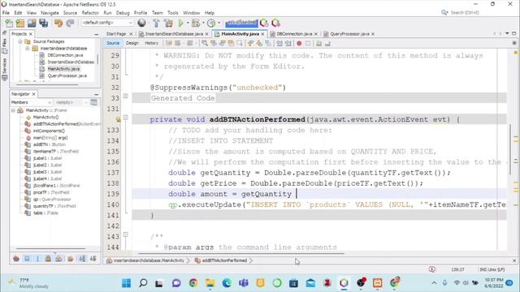Open the default config dropdown
520x292 pixels.
[x=107, y=23]
